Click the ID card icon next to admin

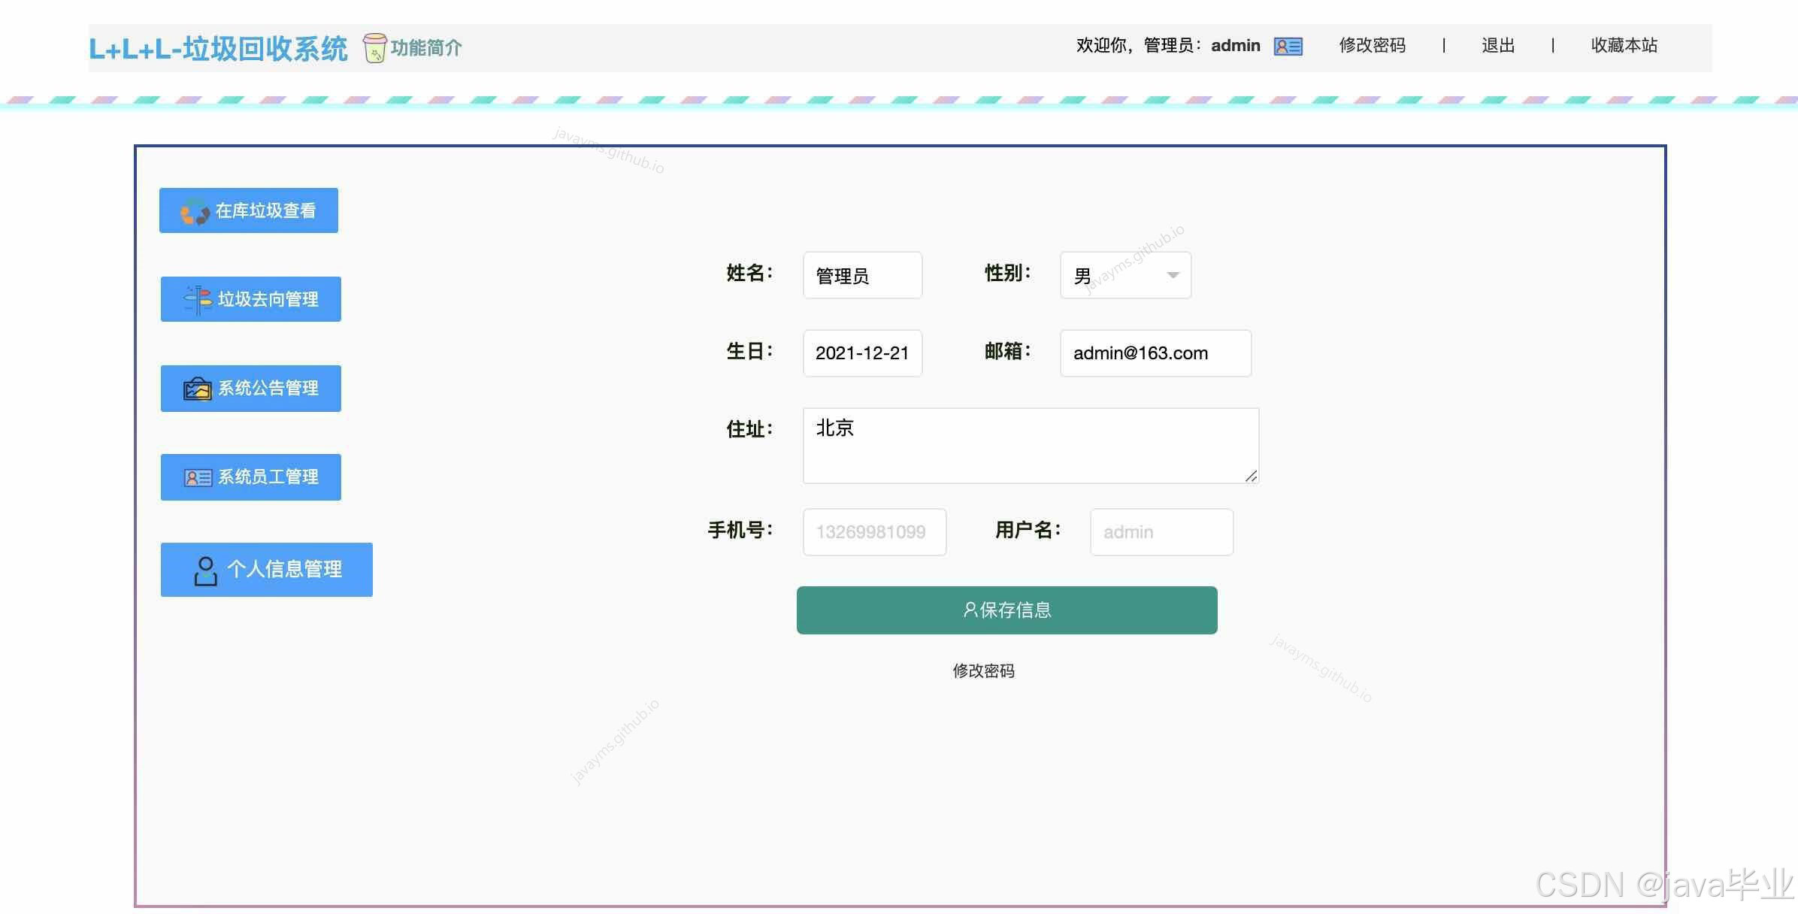(x=1288, y=47)
